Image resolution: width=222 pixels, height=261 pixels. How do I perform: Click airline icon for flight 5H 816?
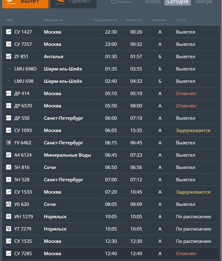9,167
